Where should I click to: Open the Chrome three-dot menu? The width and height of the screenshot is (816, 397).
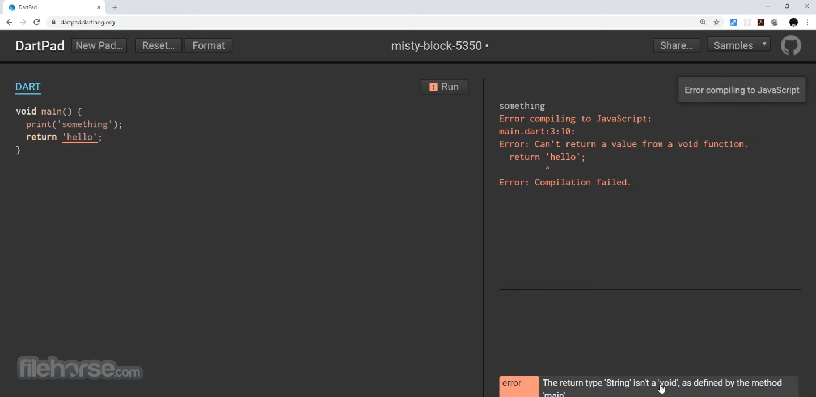tap(807, 22)
